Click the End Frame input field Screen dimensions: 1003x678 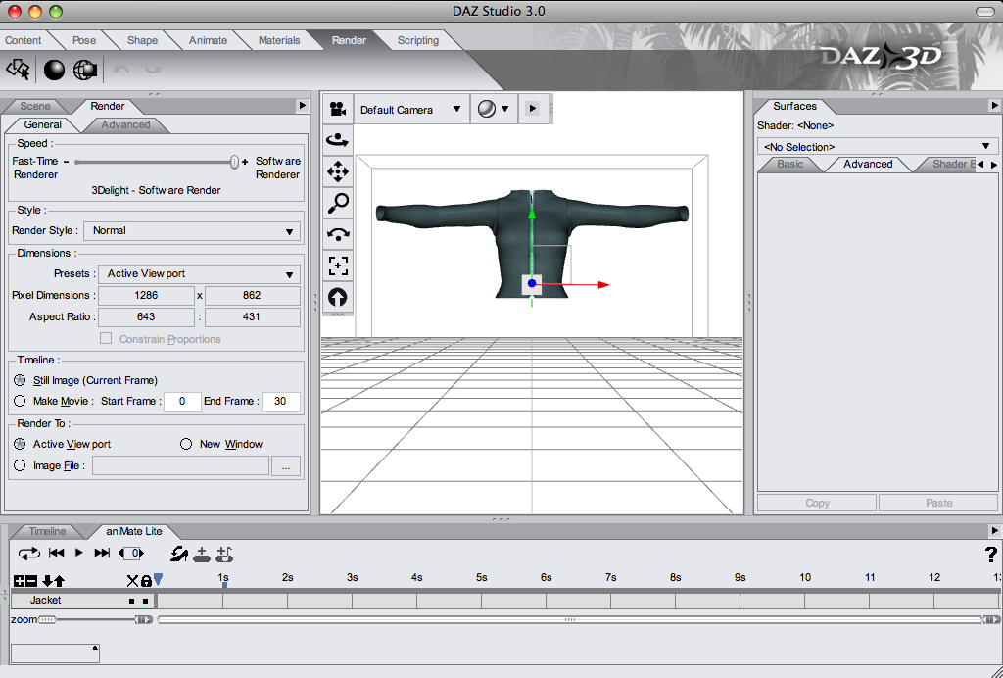click(x=280, y=401)
